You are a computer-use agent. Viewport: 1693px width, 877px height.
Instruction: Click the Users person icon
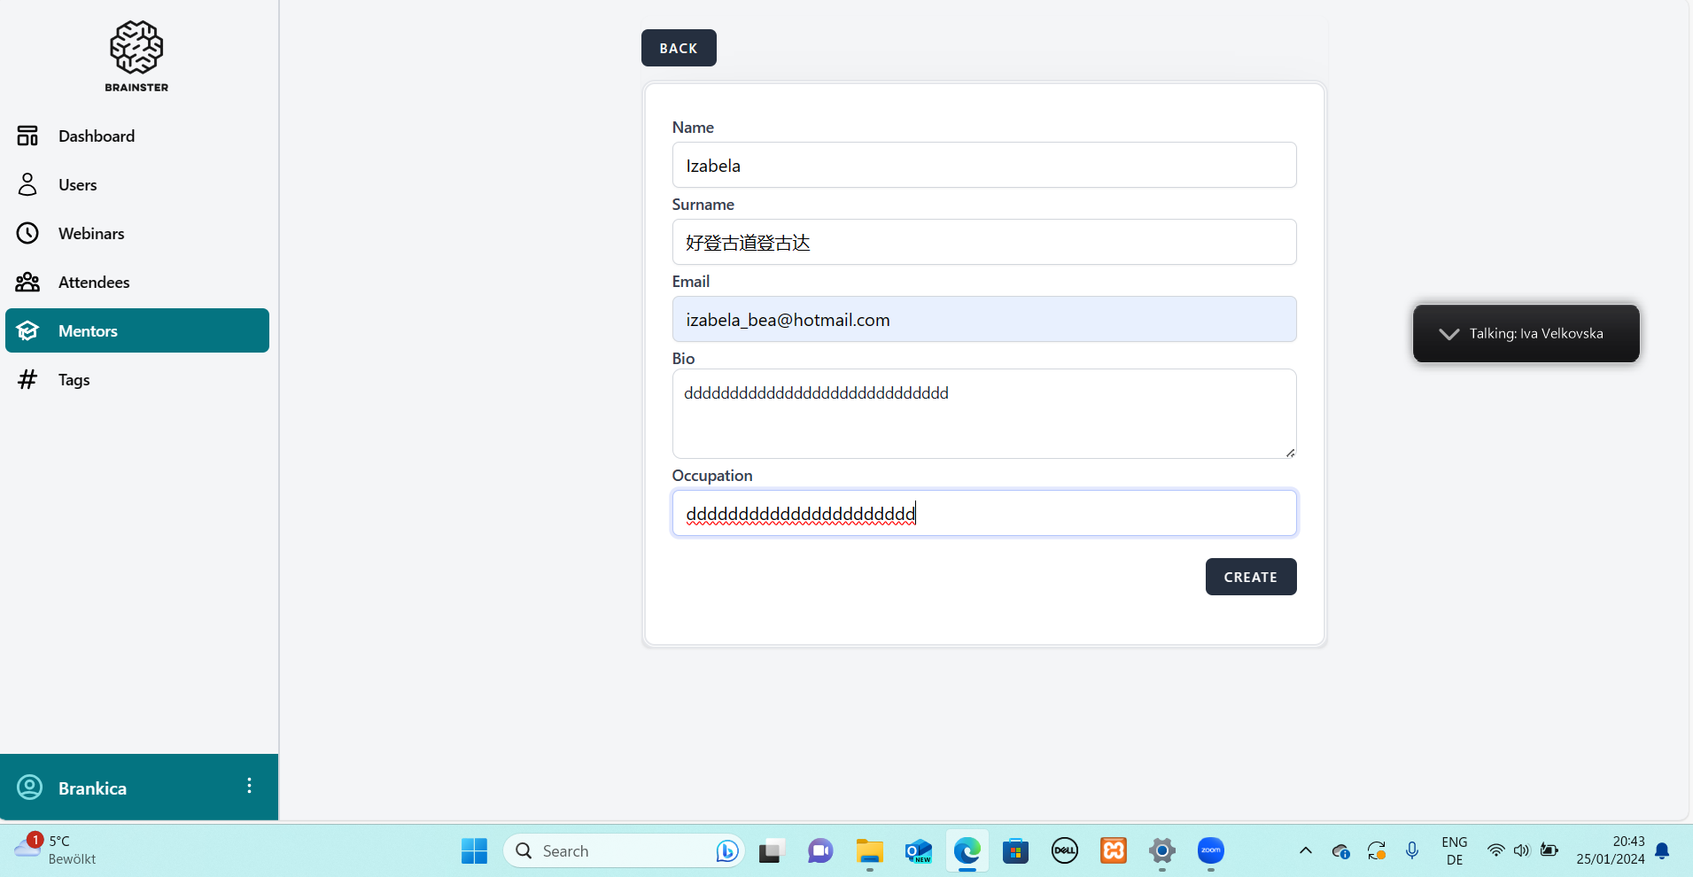(27, 184)
